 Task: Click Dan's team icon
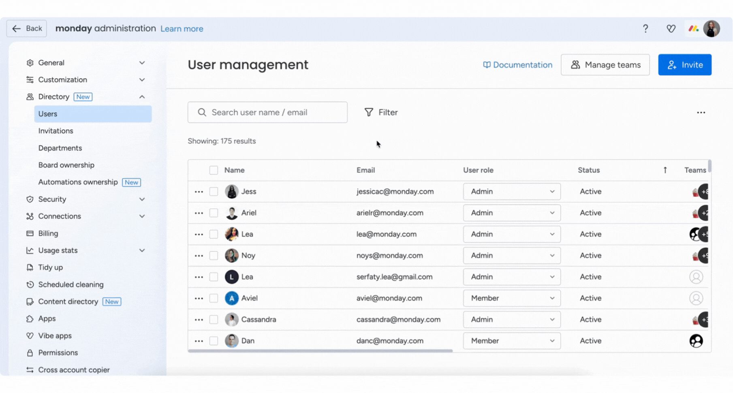[696, 341]
